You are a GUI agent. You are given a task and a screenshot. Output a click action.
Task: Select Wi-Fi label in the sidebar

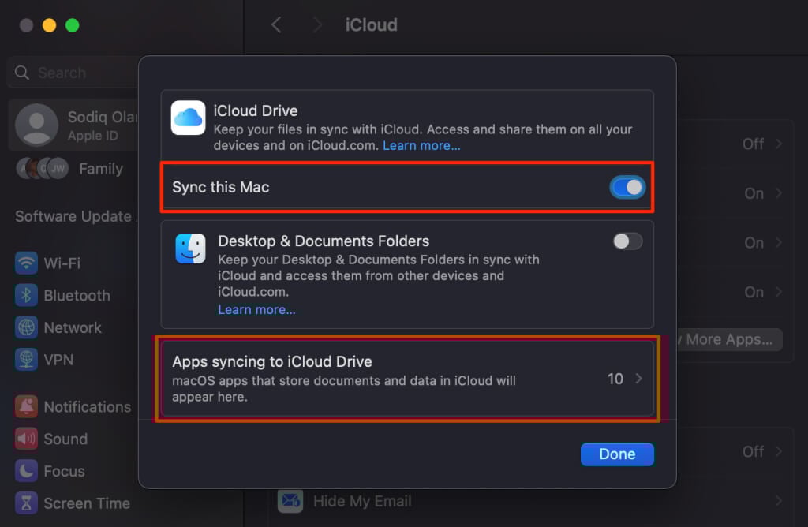(x=62, y=263)
